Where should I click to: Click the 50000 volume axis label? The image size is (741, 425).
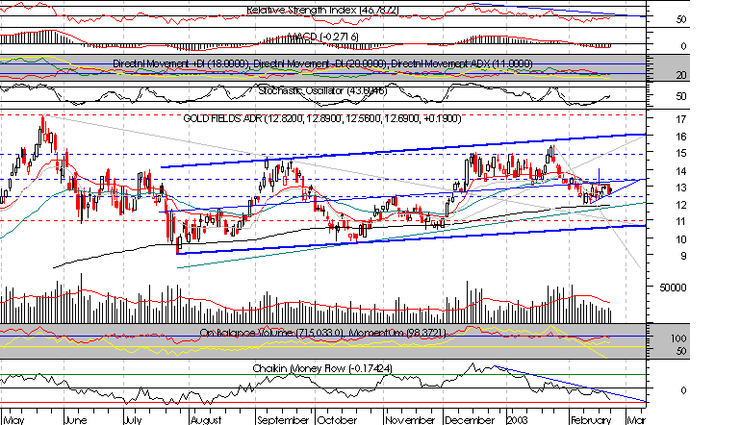[673, 287]
